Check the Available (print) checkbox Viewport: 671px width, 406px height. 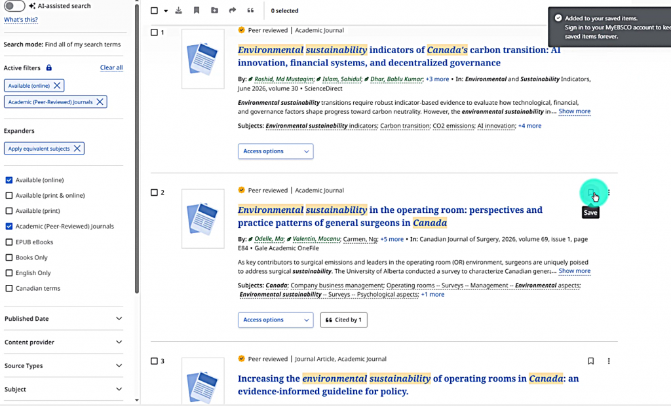tap(9, 211)
